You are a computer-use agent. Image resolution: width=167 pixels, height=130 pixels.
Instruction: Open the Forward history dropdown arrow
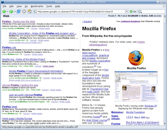(x=15, y=11)
